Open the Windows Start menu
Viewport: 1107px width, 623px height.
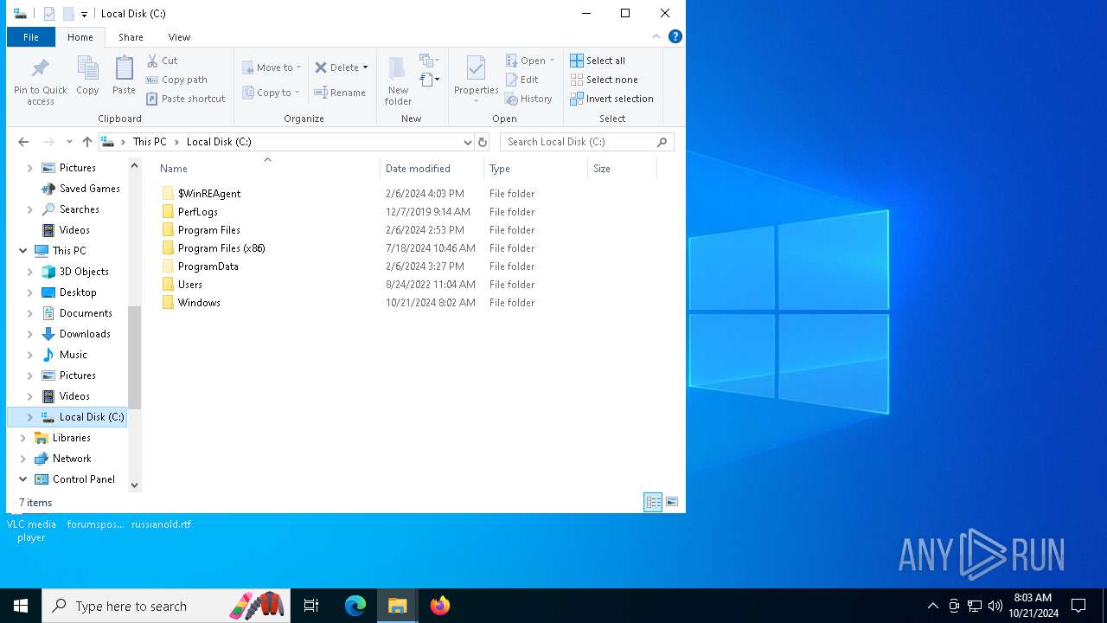click(21, 606)
